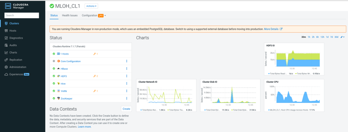
Task: Select the 1d chart time range
Action: [327, 37]
